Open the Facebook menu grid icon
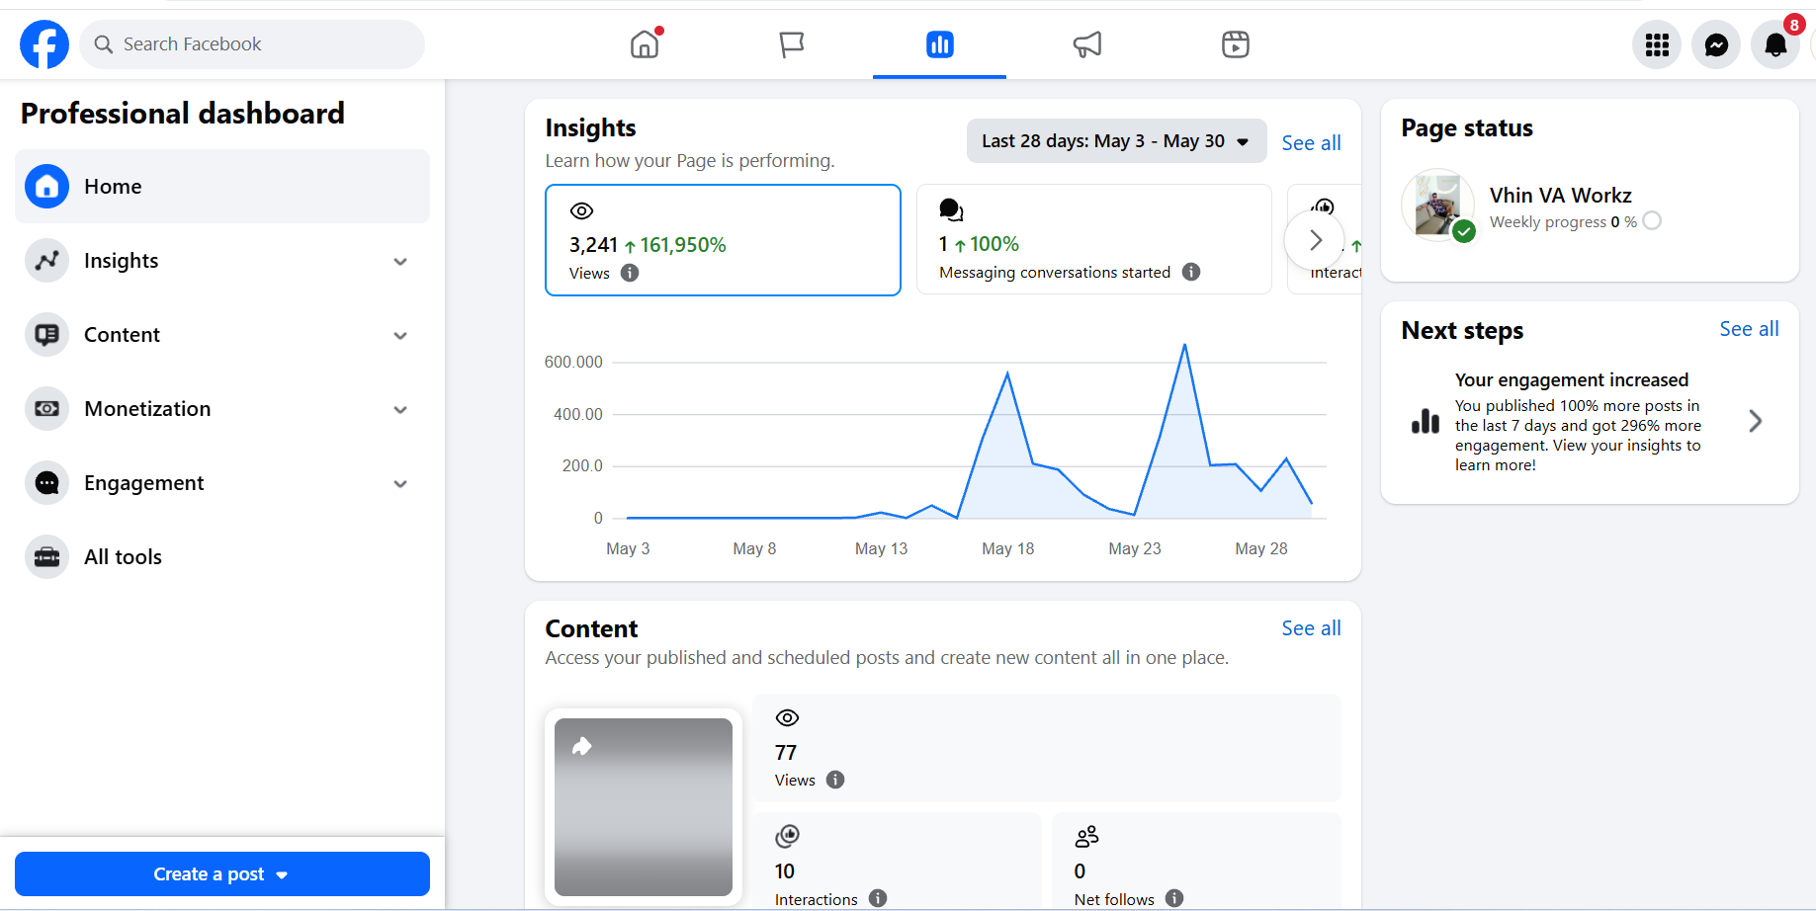 pyautogui.click(x=1657, y=44)
